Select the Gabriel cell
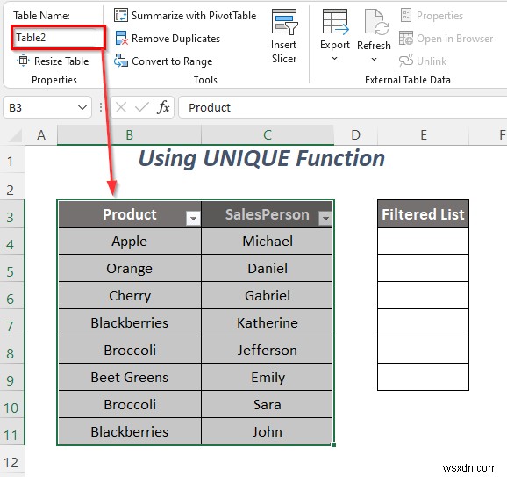507x477 pixels. [267, 295]
